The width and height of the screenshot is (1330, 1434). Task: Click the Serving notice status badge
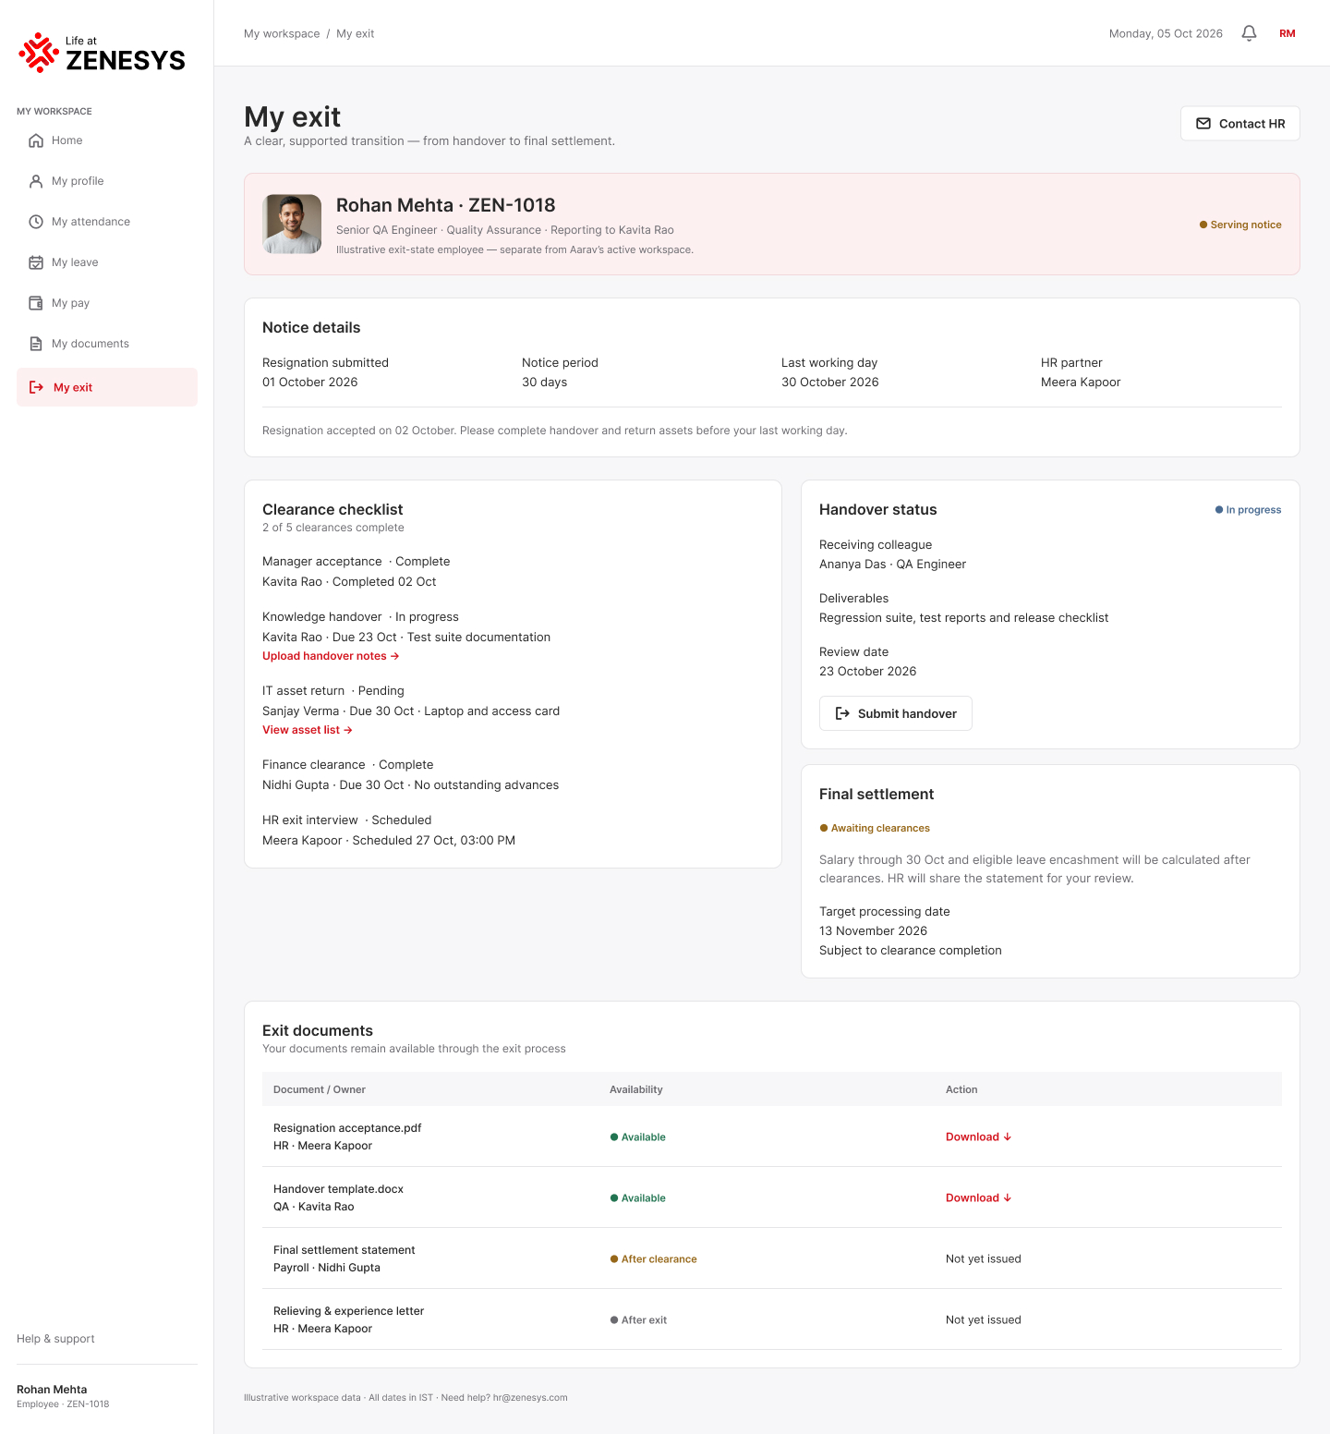[1240, 225]
